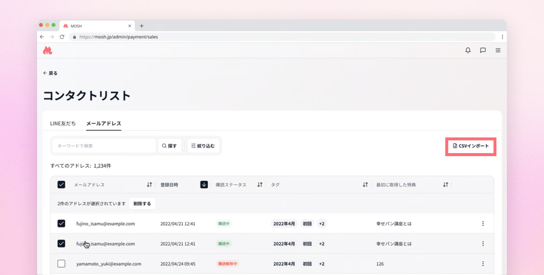
Task: Switch to the LINE友だち tab
Action: pos(63,123)
